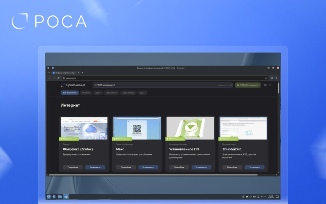326x204 pixels.
Task: Click the search field with РОСА рекомендует
Action: pyautogui.click(x=162, y=85)
